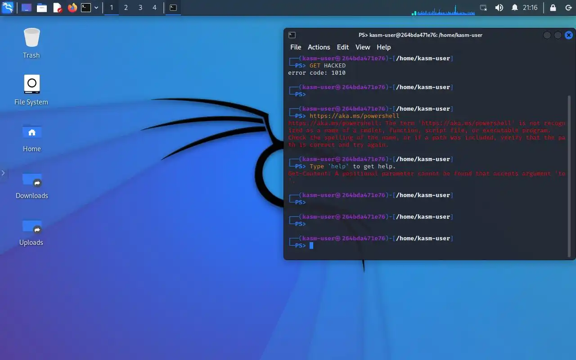Open the file manager panel launcher
Viewport: 576px width, 360px height.
42,8
